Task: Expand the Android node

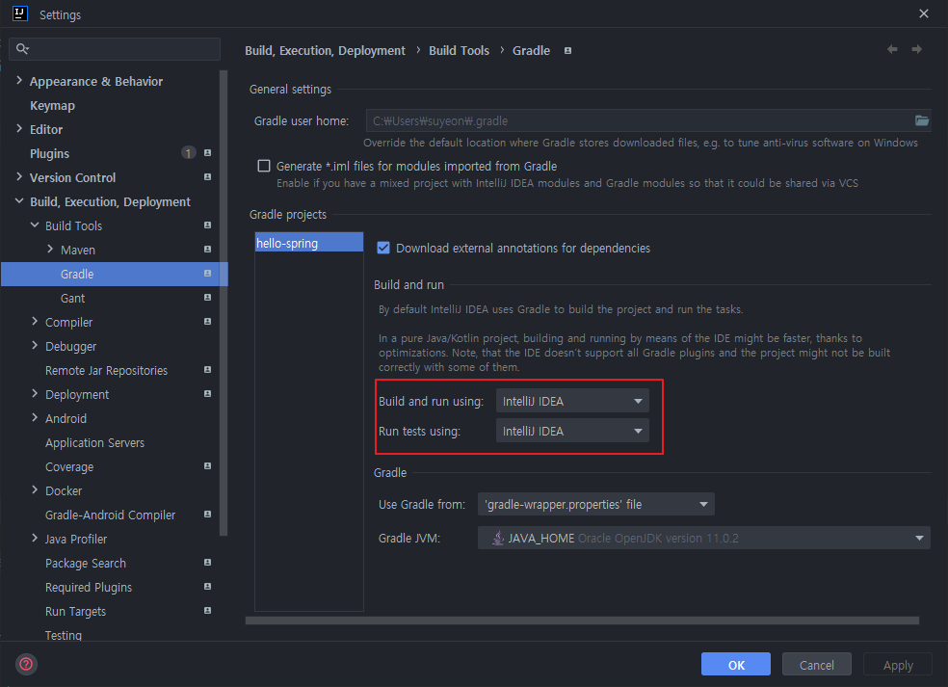Action: pos(35,418)
